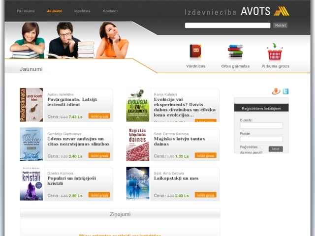
Task: Add Pavārgrāmata to cart with Ielikt grozā
Action: 99,116
